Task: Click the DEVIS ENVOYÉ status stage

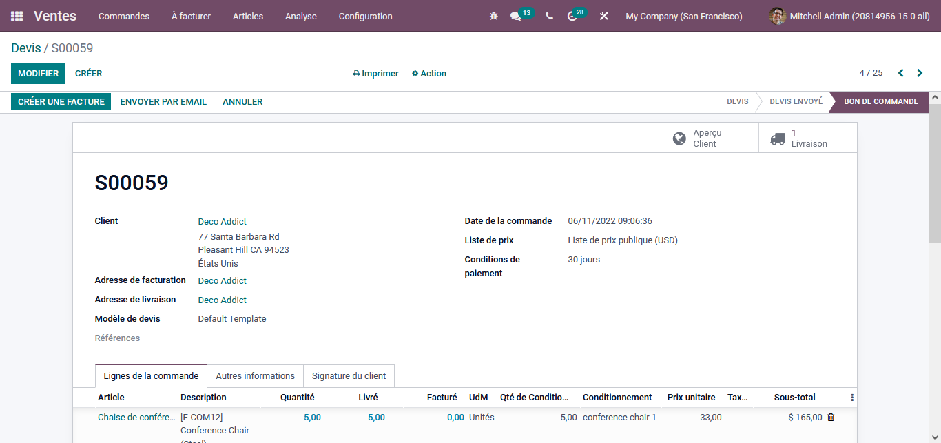Action: coord(796,102)
